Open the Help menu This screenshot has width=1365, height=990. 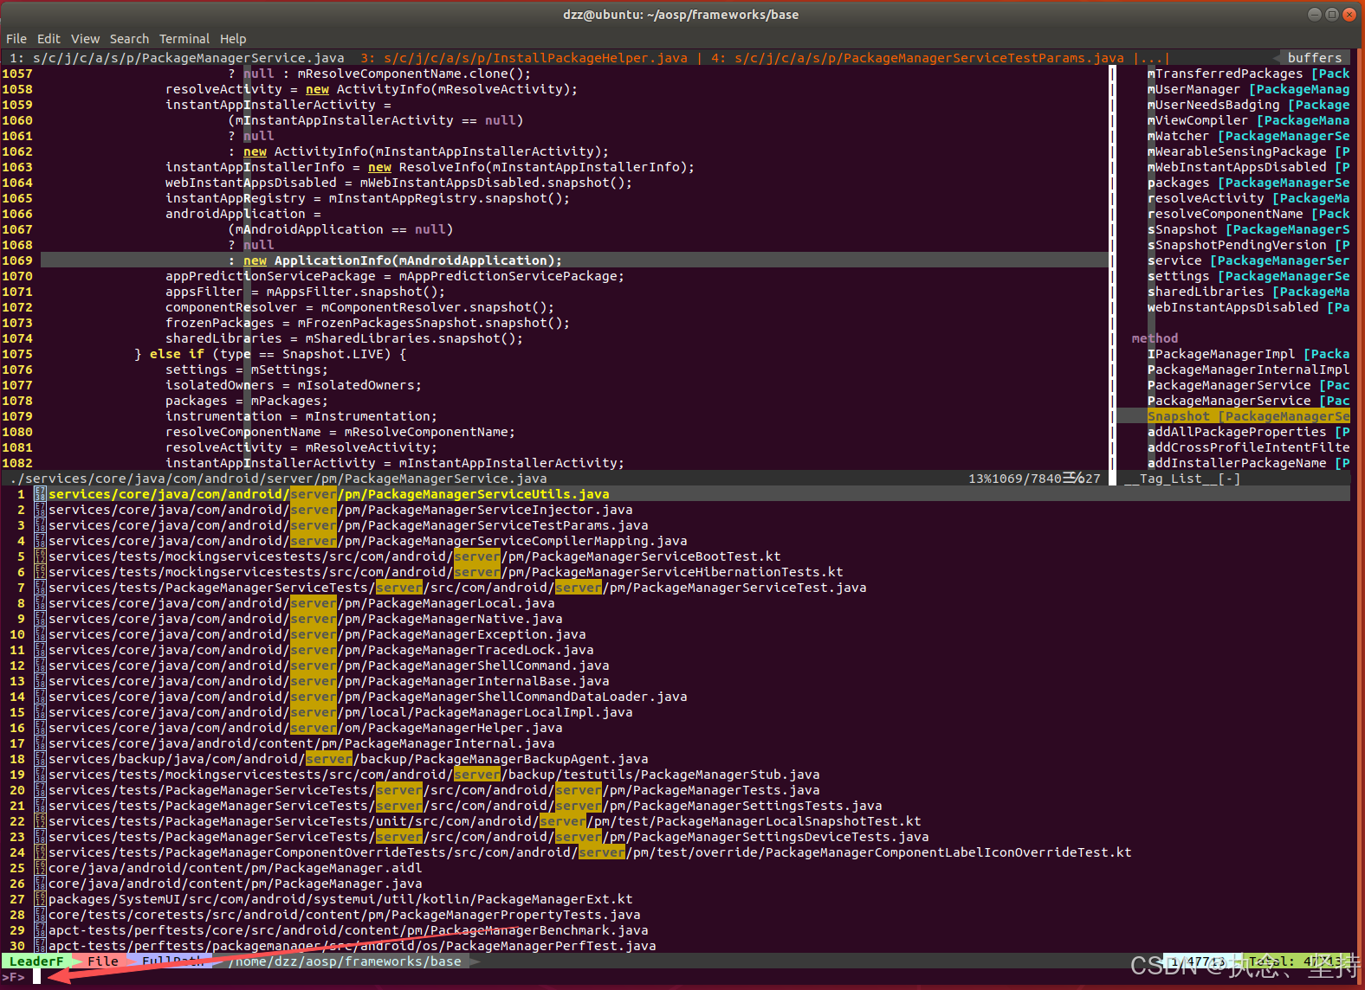click(x=233, y=39)
